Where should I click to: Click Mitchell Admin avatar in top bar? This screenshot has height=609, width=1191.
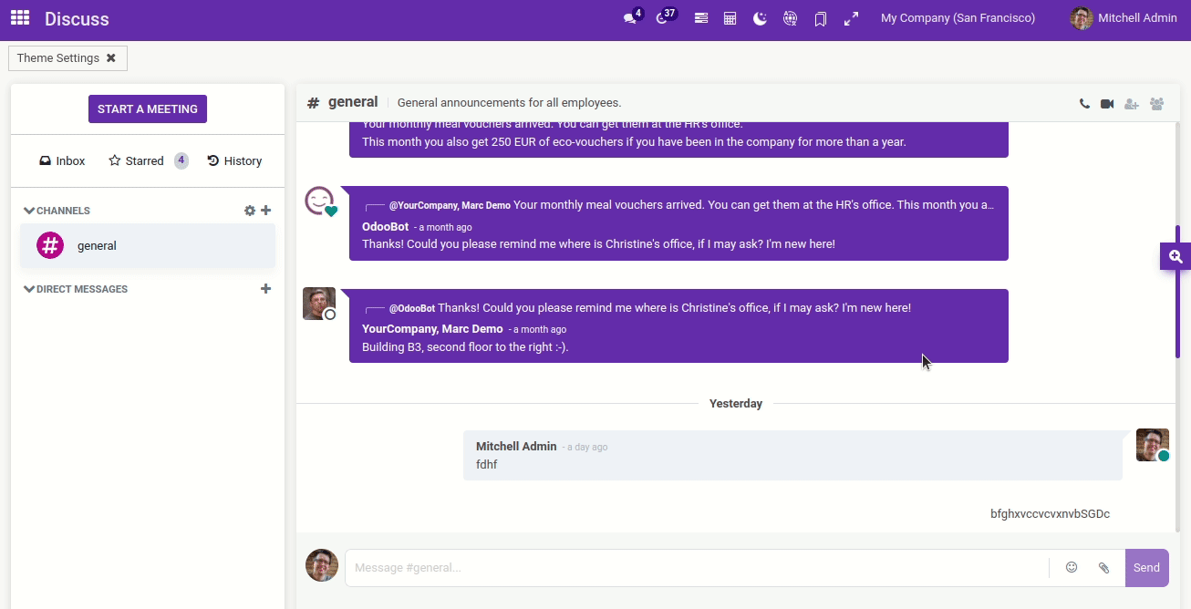pos(1082,18)
